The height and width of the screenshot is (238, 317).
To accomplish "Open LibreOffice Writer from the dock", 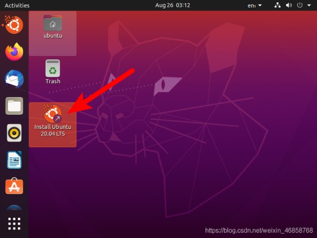I will click(x=14, y=160).
